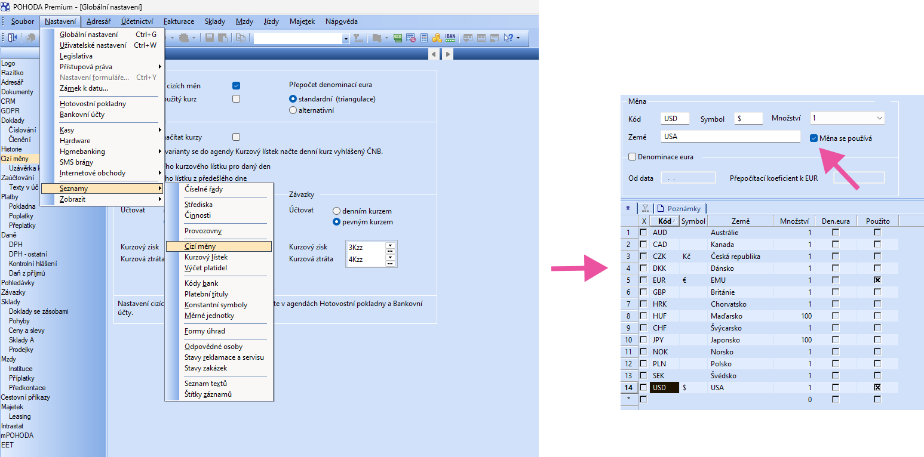Viewport: 924px width, 457px height.
Task: Open the Nápověda menu
Action: [x=342, y=21]
